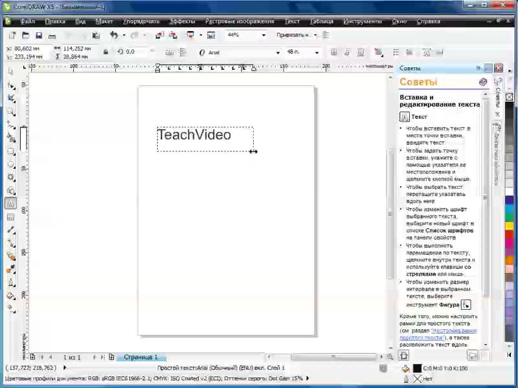Click the TeachVideo text on the page
This screenshot has height=388, width=518.
[194, 135]
